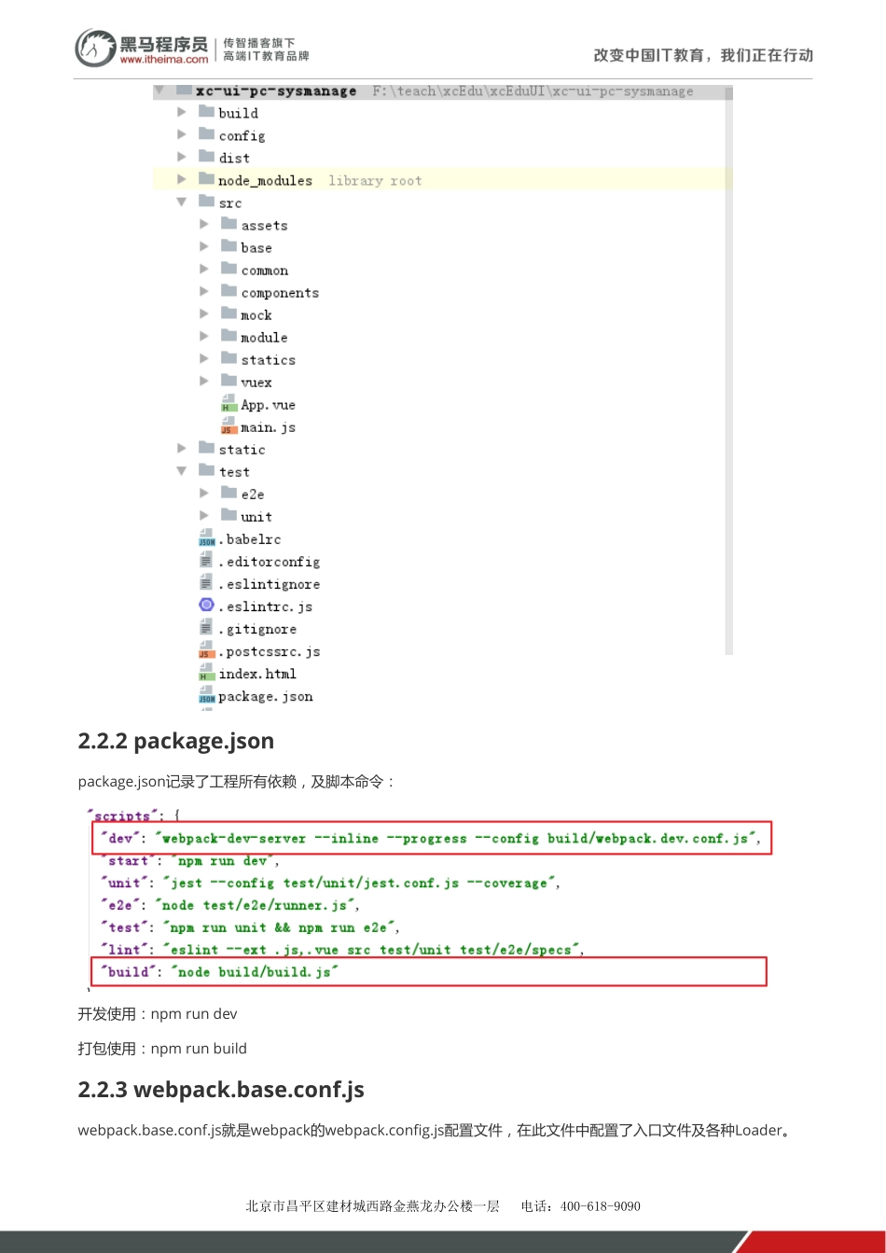Viewport: 886px width, 1253px height.
Task: Expand the components folder arrow
Action: click(204, 292)
